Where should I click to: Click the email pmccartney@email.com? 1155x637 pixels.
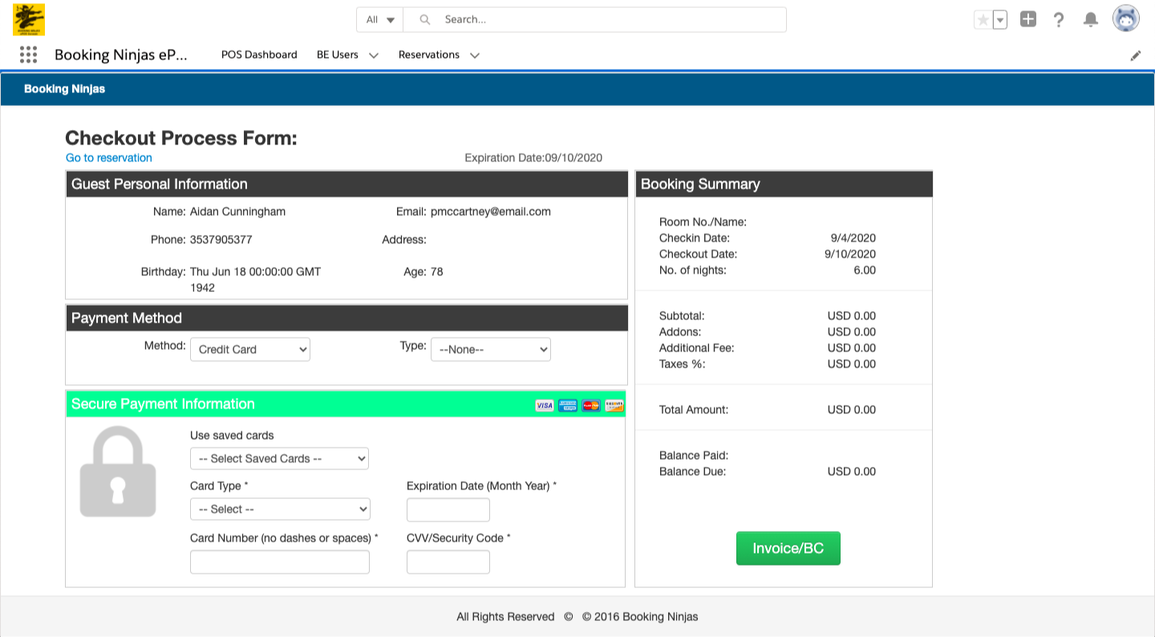tap(491, 212)
